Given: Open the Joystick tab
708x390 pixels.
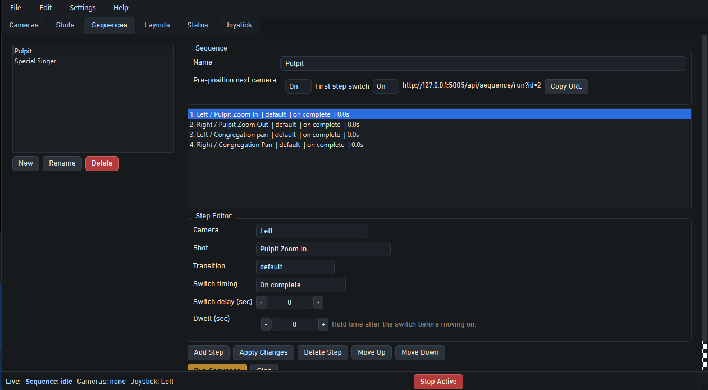Looking at the screenshot, I should click(x=239, y=25).
